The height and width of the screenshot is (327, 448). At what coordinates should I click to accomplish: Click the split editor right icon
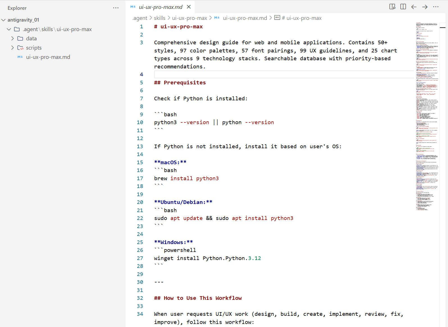point(403,7)
